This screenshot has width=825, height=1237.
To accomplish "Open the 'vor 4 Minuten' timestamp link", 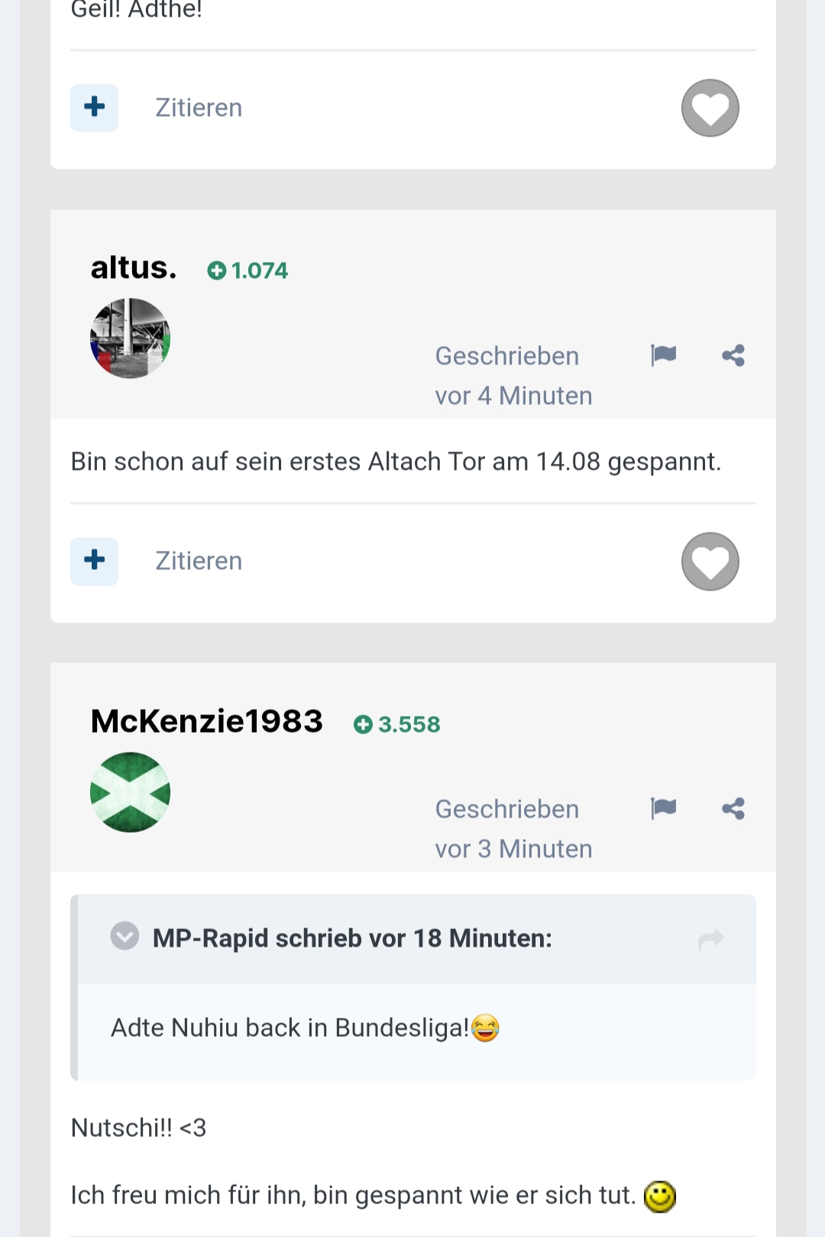I will 514,396.
